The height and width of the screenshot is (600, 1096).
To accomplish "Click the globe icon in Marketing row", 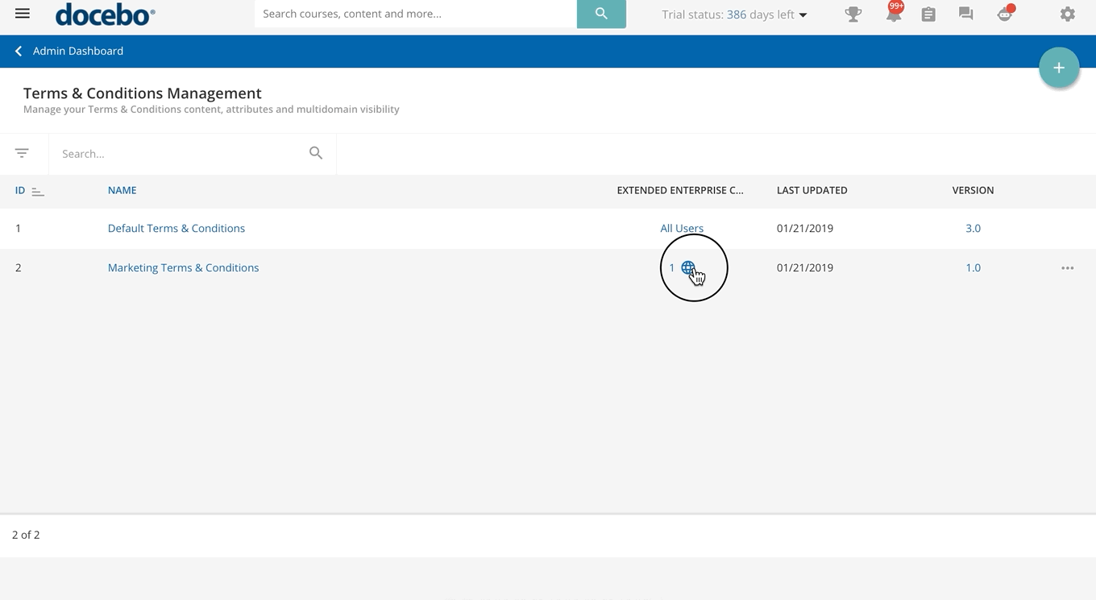I will pos(688,268).
